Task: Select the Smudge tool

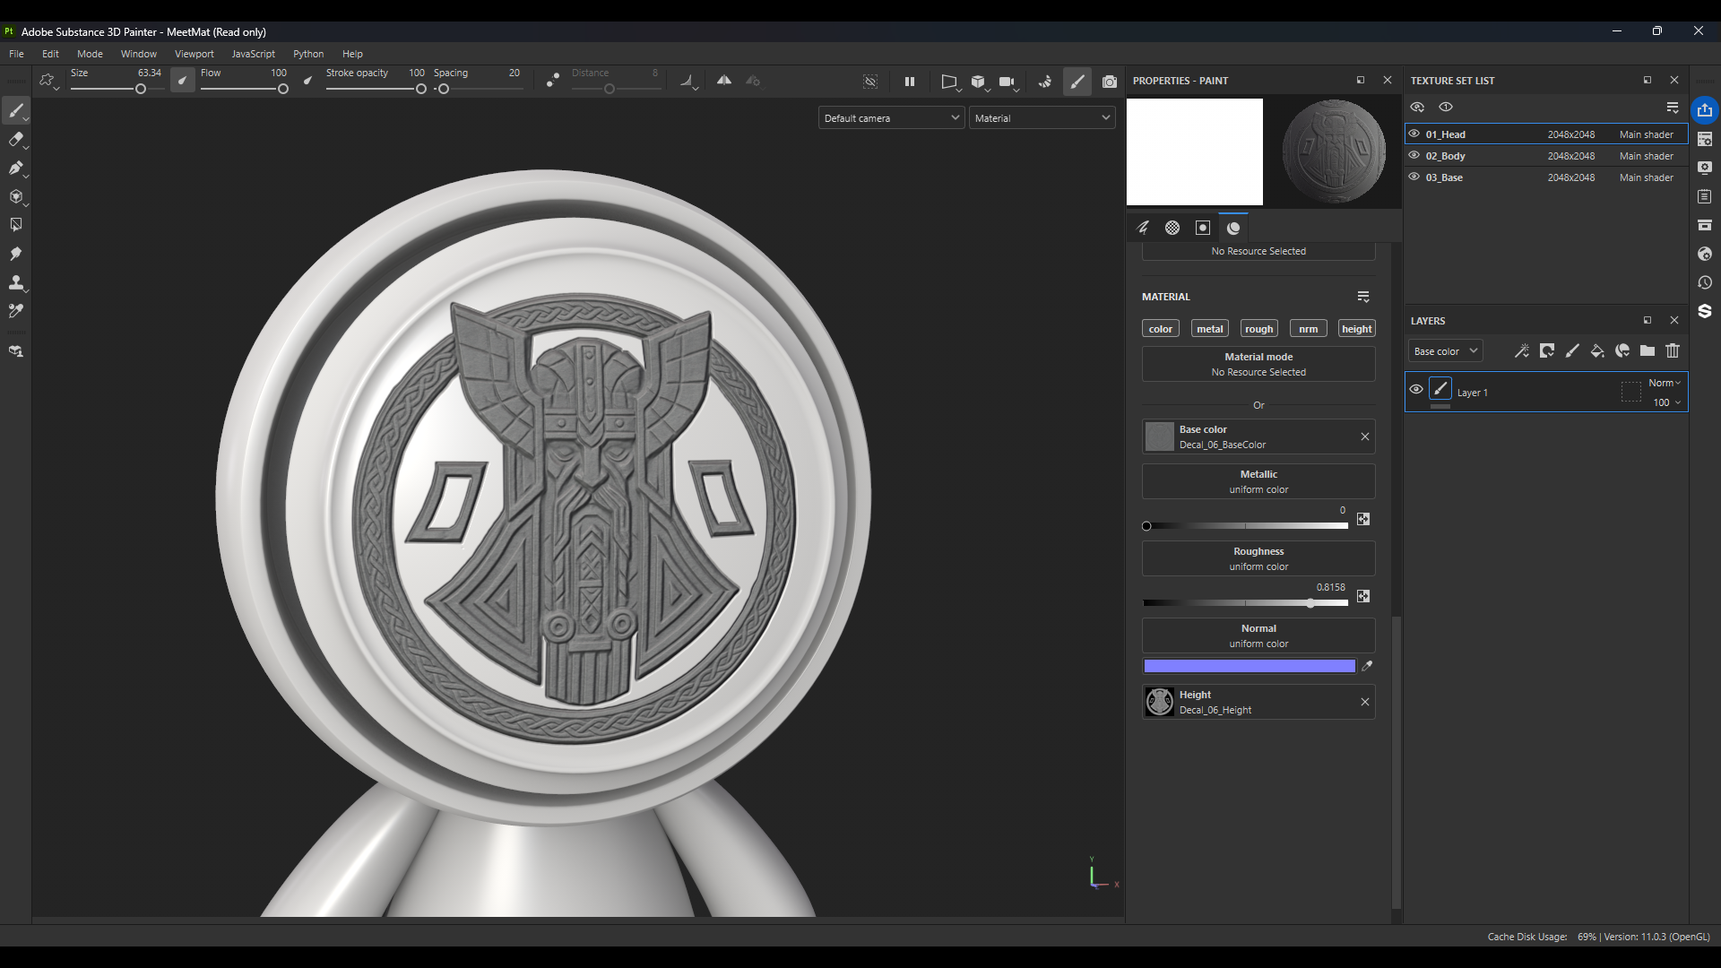Action: (x=15, y=254)
